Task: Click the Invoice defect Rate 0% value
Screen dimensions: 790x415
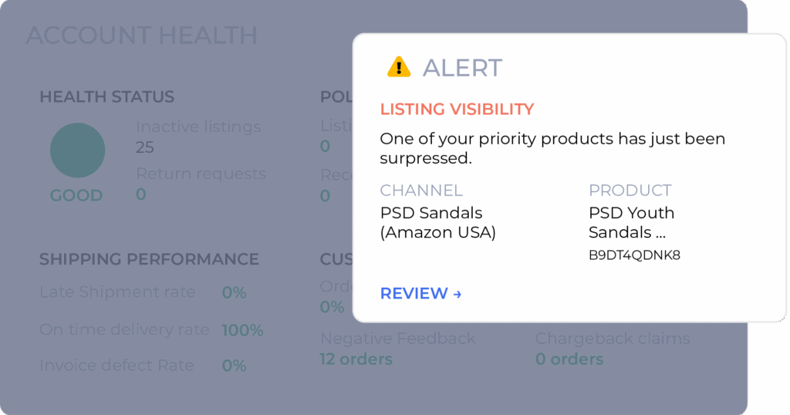Action: pos(235,366)
